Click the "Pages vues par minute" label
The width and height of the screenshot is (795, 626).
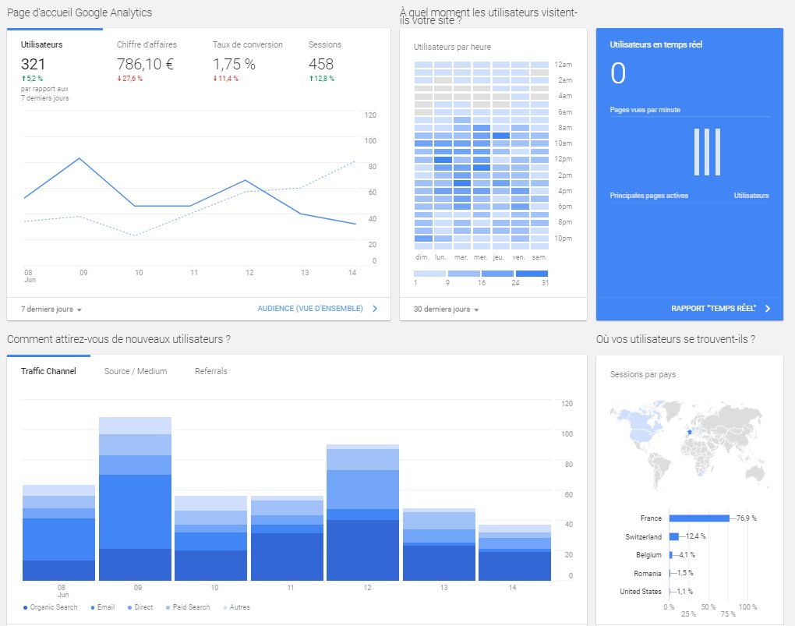pos(645,110)
